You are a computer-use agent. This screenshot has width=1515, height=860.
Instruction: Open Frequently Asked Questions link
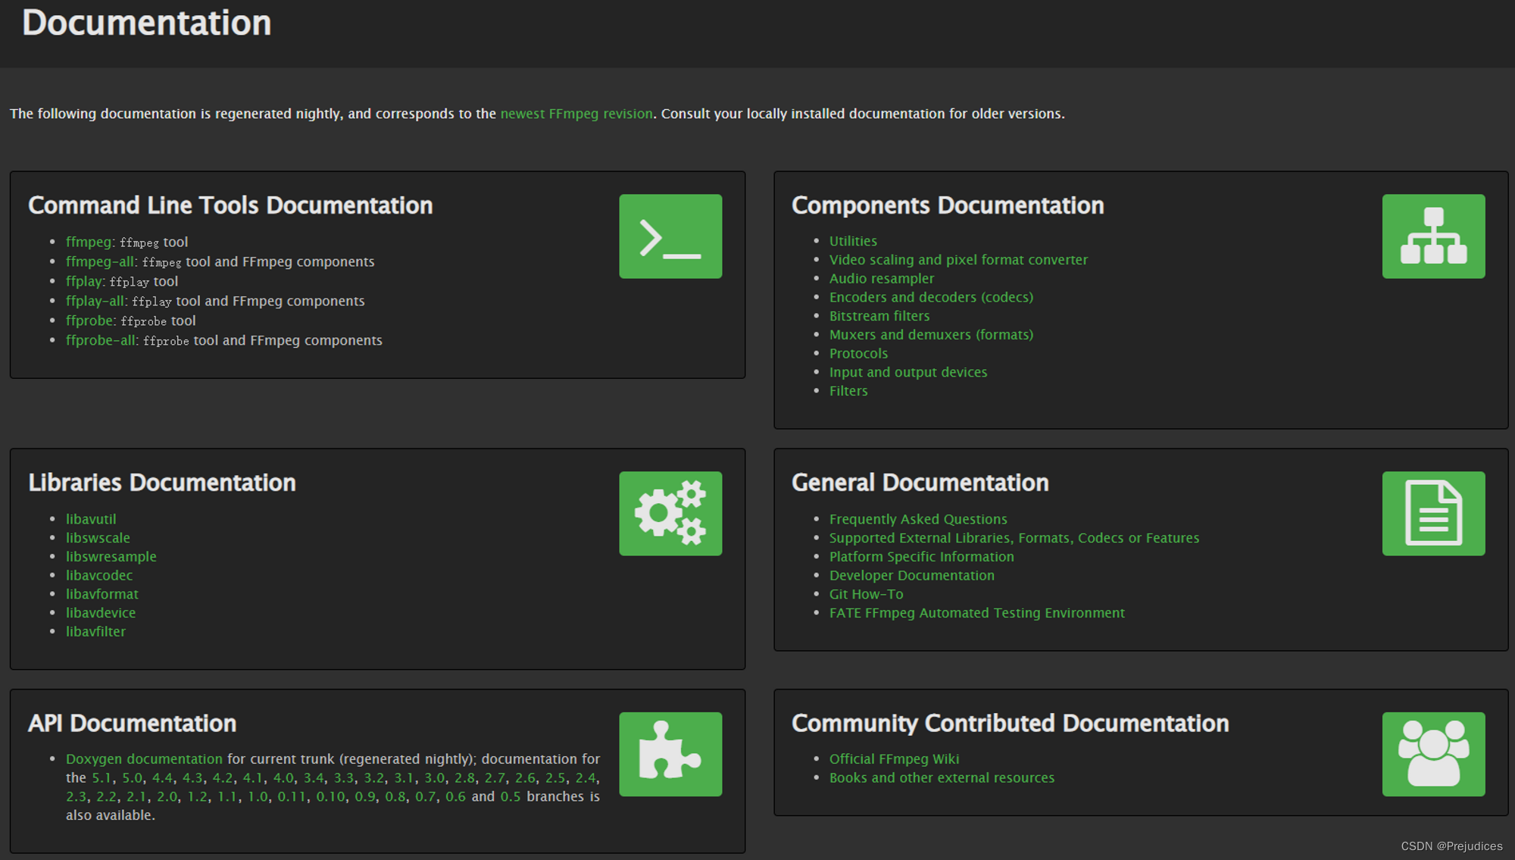point(918,519)
